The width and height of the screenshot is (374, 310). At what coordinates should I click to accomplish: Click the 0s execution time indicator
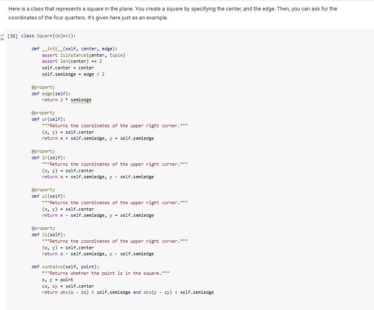click(x=2, y=39)
